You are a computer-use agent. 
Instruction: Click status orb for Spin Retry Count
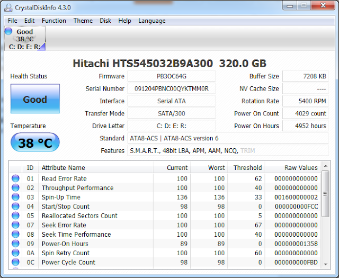click(x=15, y=253)
